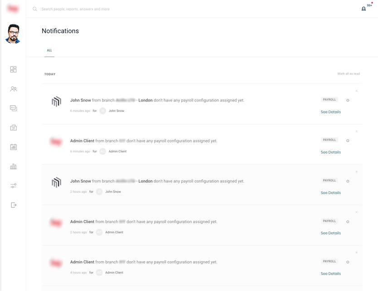378x291 pixels.
Task: Open See Details for 4 hours ago notification
Action: [330, 274]
